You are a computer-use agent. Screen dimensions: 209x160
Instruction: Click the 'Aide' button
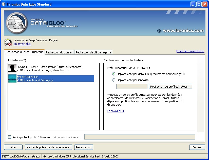13,147
